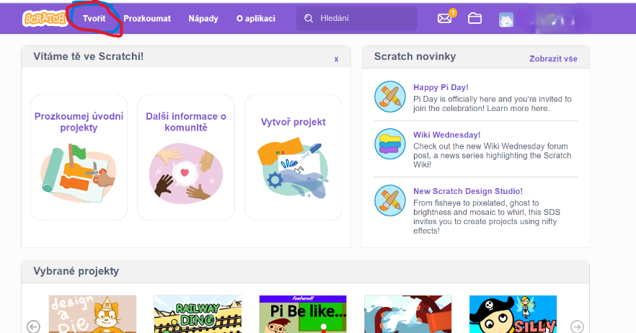The height and width of the screenshot is (333, 636).
Task: Open messages envelope icon
Action: click(444, 18)
